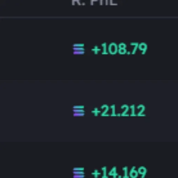Image resolution: width=178 pixels, height=178 pixels.
Task: Click the Solana icon beside +21.212
Action: pos(79,111)
